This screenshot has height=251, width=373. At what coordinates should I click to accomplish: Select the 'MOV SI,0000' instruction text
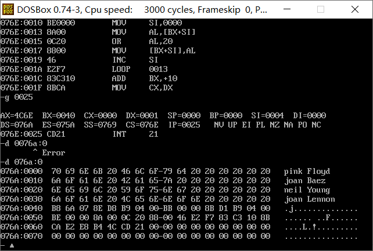[147, 23]
